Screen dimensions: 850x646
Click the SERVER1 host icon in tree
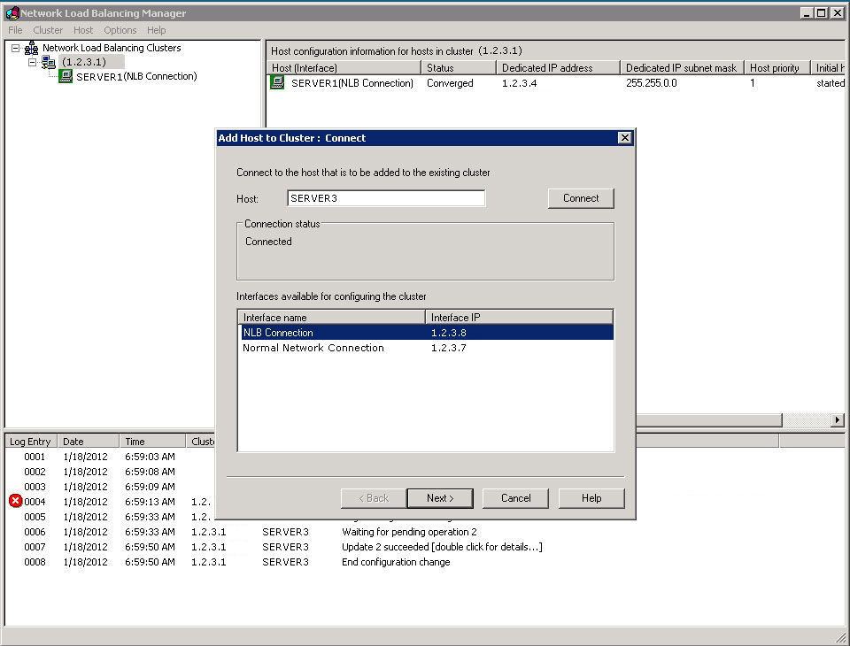point(66,76)
